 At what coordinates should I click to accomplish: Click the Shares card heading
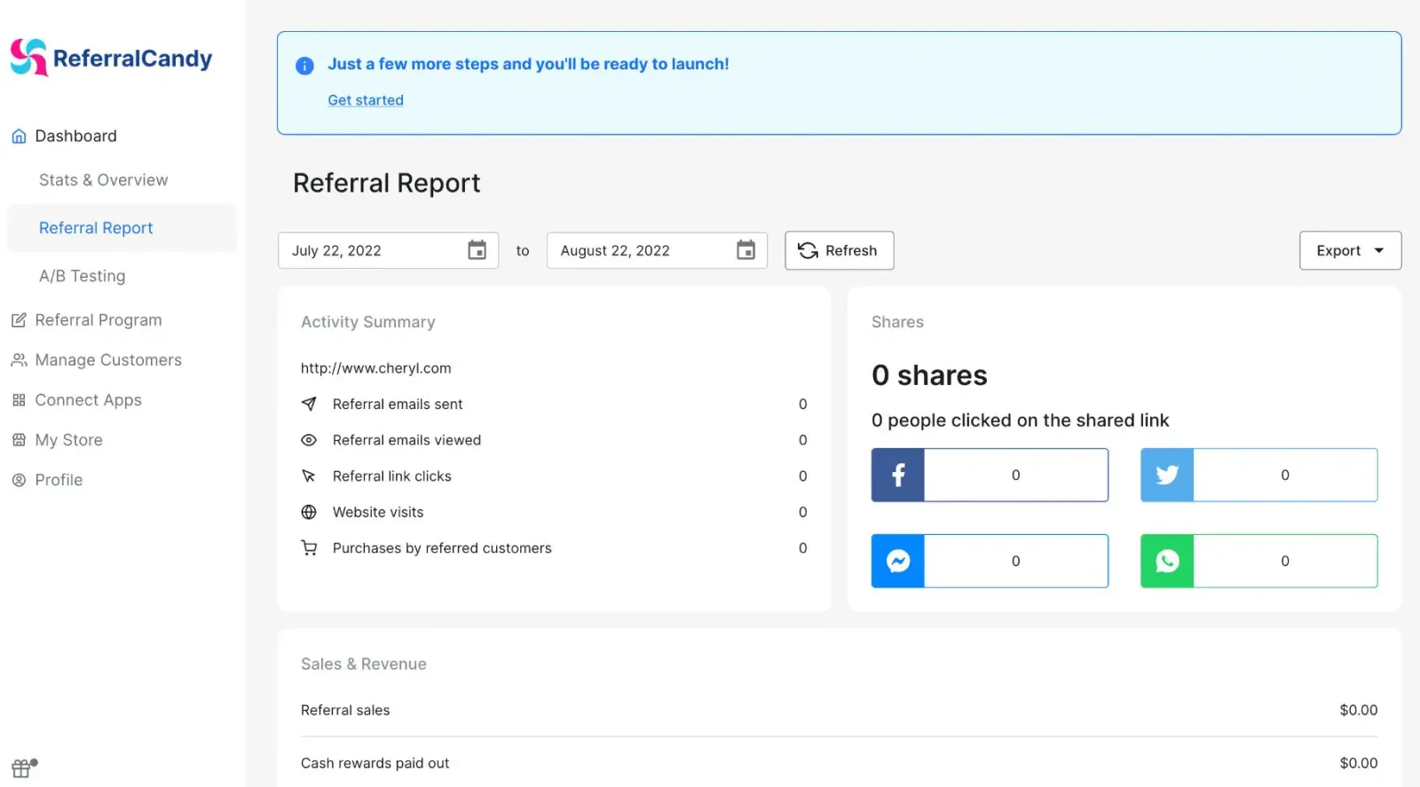tap(897, 322)
